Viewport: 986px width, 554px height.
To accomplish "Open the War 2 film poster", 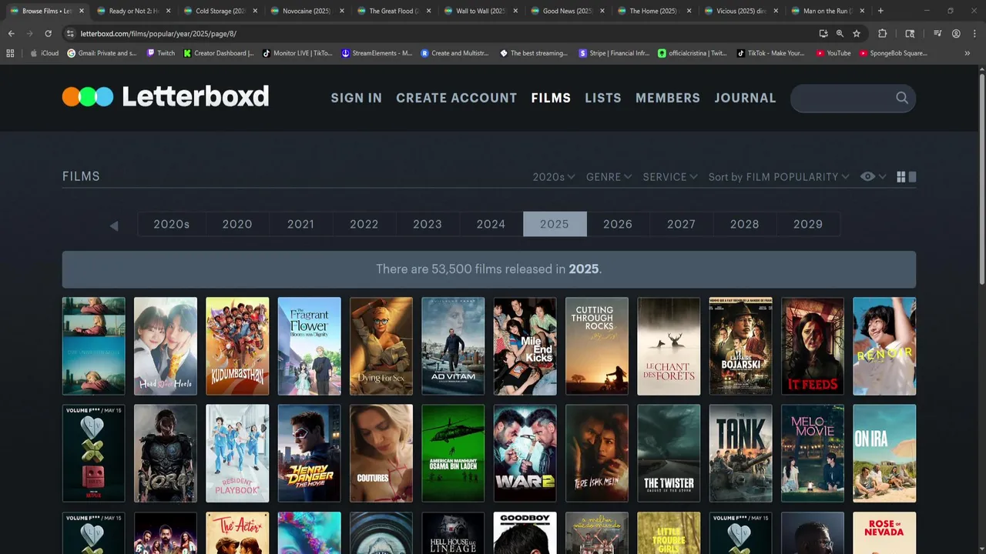I will 525,453.
